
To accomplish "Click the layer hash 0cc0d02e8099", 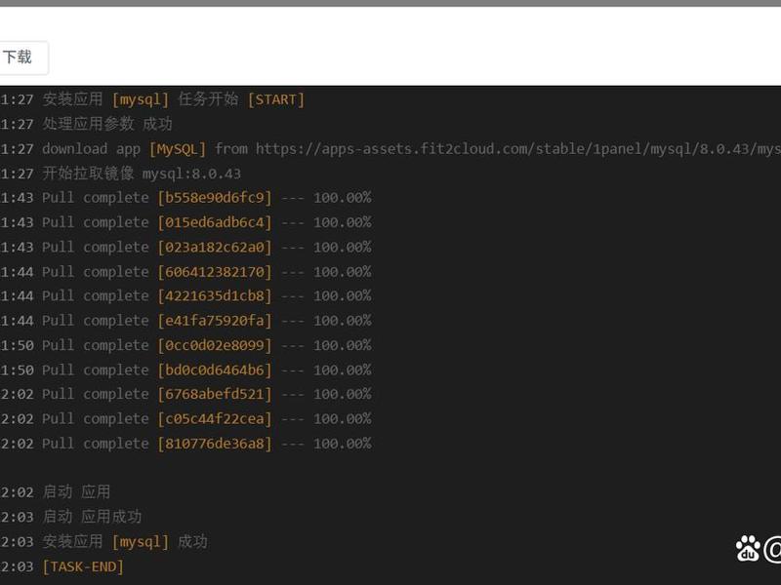I will pyautogui.click(x=215, y=345).
